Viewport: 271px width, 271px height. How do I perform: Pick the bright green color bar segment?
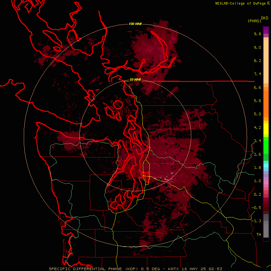266,145
